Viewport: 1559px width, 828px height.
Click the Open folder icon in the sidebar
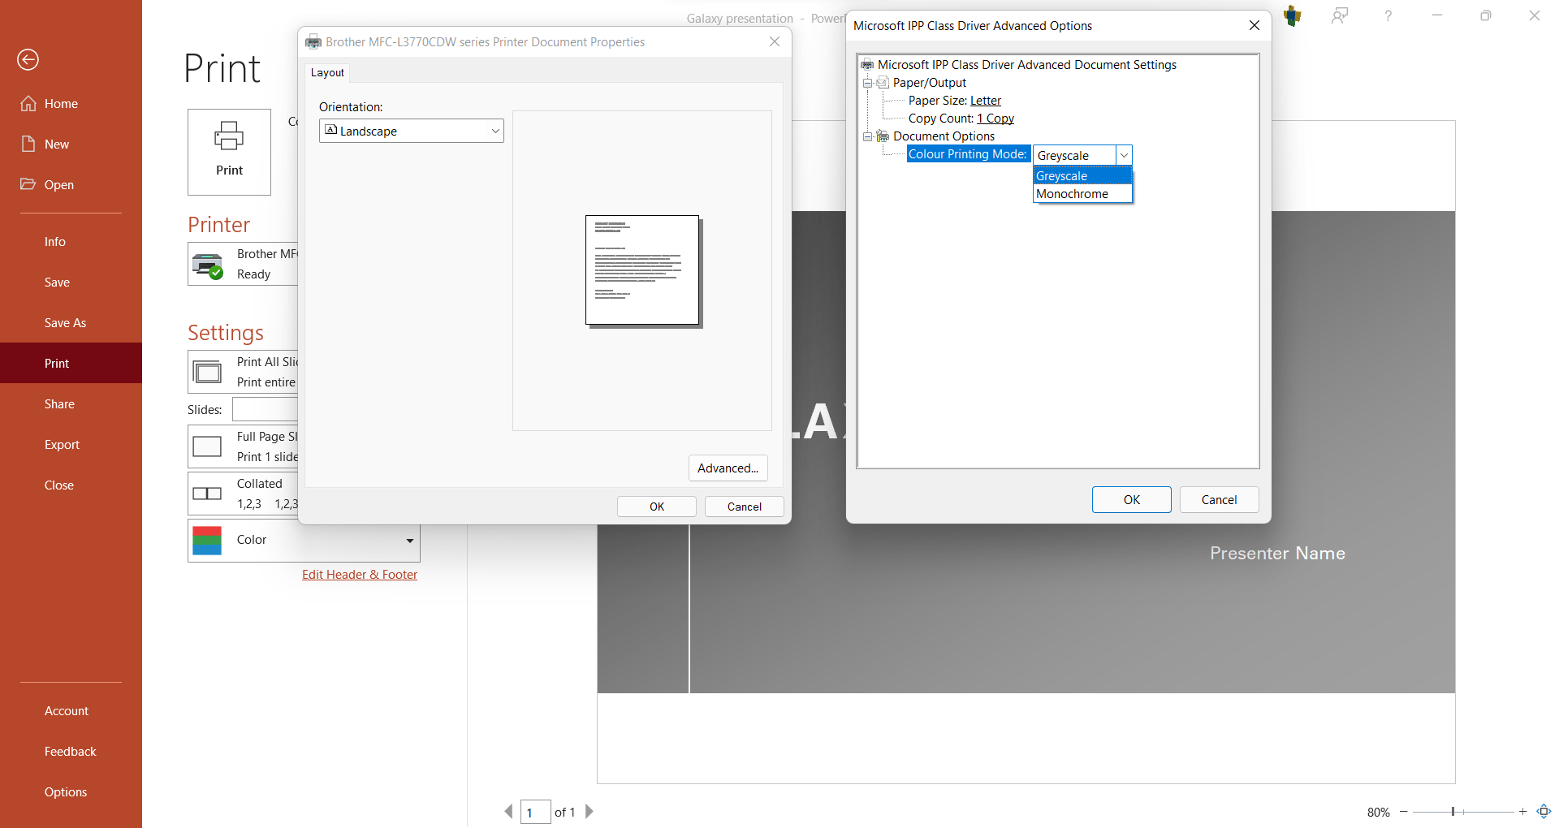coord(28,184)
